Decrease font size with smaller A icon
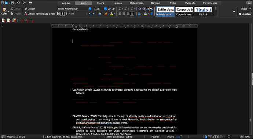253x139 pixels. coord(114,9)
